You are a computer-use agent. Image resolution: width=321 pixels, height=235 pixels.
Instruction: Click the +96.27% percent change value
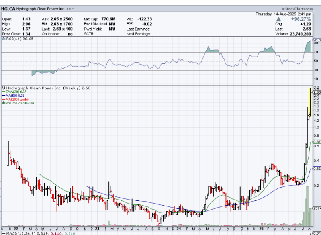pos(300,19)
